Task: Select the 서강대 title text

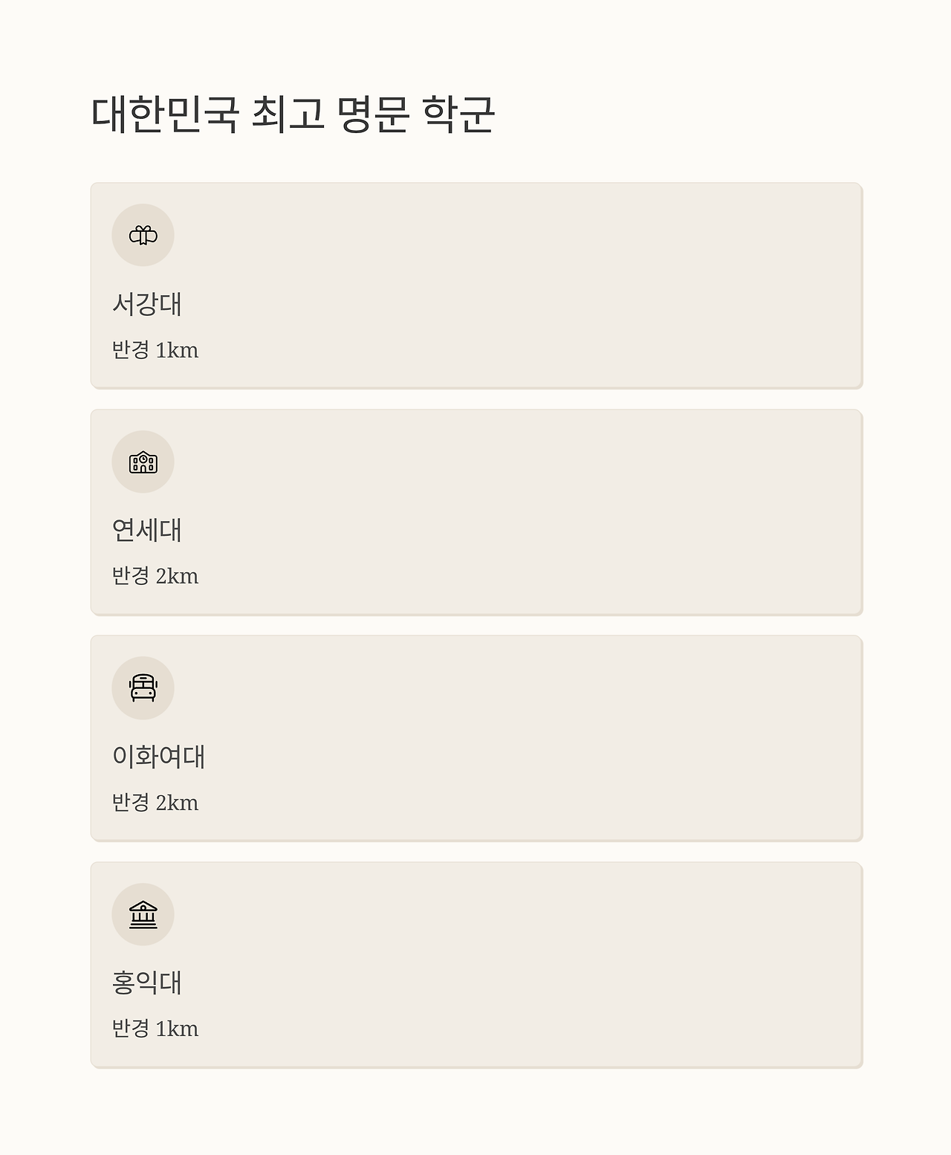Action: [147, 304]
